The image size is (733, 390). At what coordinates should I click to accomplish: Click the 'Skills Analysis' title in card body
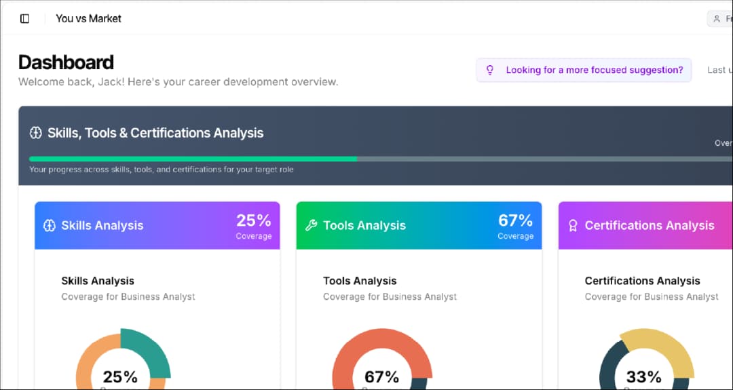(98, 281)
